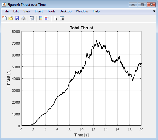The image size is (158, 140).
Task: Create a new figure with the New icon
Action: (4, 18)
